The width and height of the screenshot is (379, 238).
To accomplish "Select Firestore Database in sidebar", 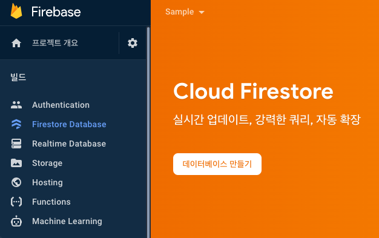I will point(69,124).
